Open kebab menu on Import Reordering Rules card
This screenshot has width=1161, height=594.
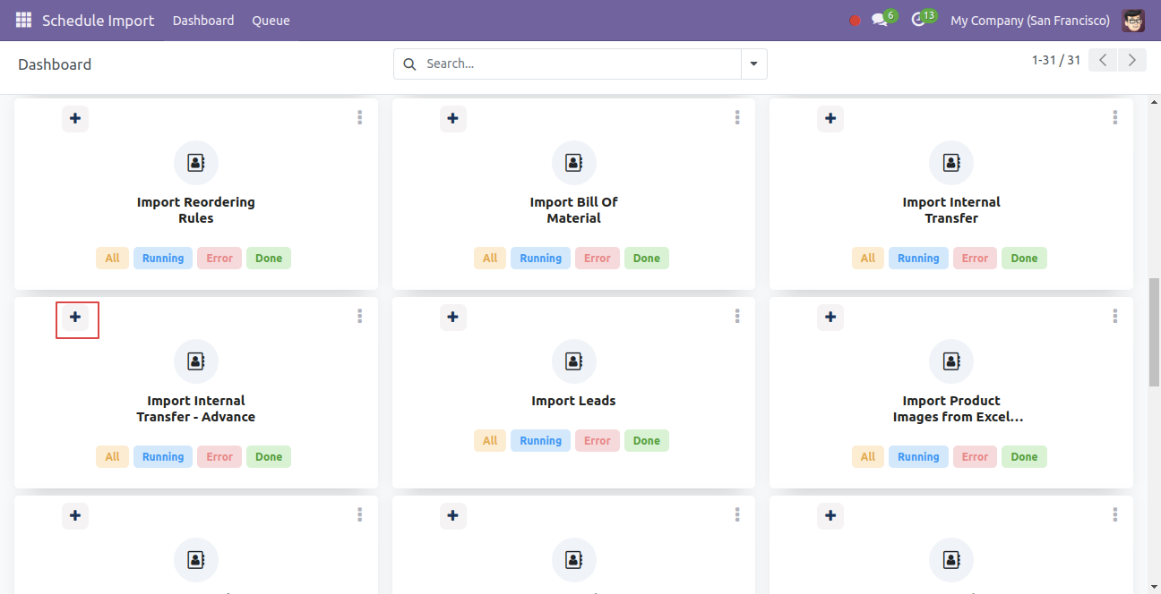(359, 117)
